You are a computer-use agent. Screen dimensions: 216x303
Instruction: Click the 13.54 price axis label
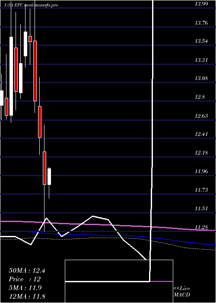pyautogui.click(x=201, y=41)
